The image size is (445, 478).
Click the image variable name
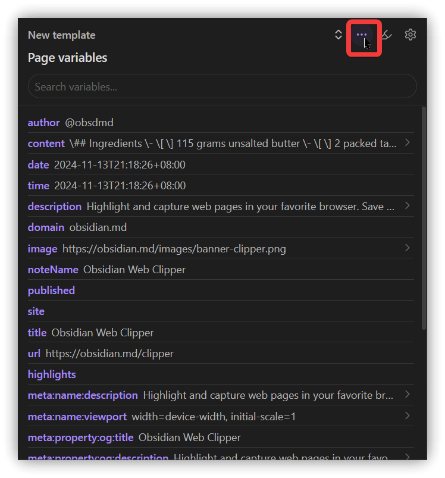(x=42, y=249)
